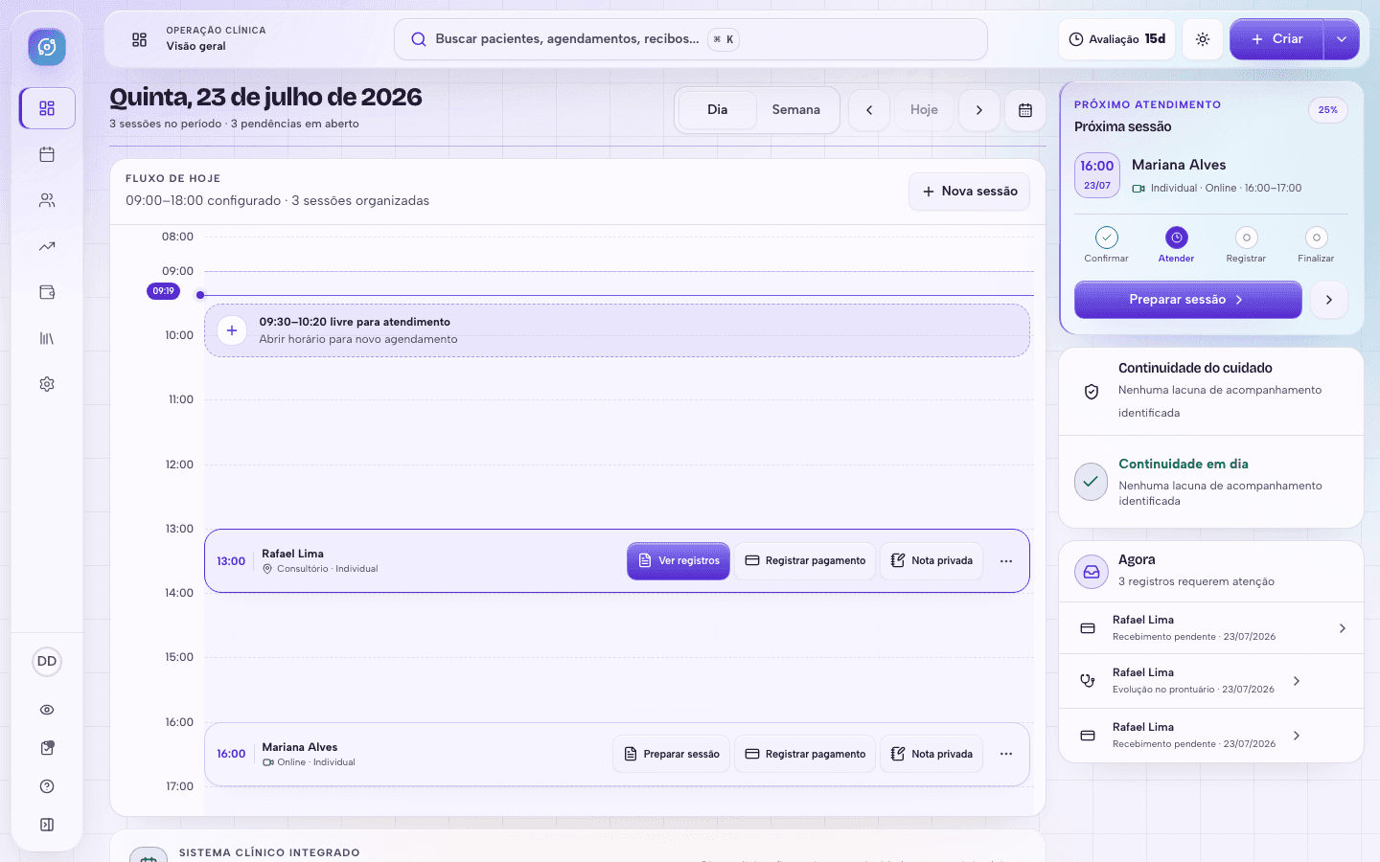Click Nota privada for Mariana Alves session
Screen dimensions: 1380x862
point(931,755)
